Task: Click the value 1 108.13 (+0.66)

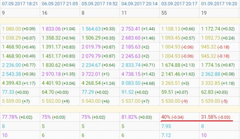Action: click(178, 29)
